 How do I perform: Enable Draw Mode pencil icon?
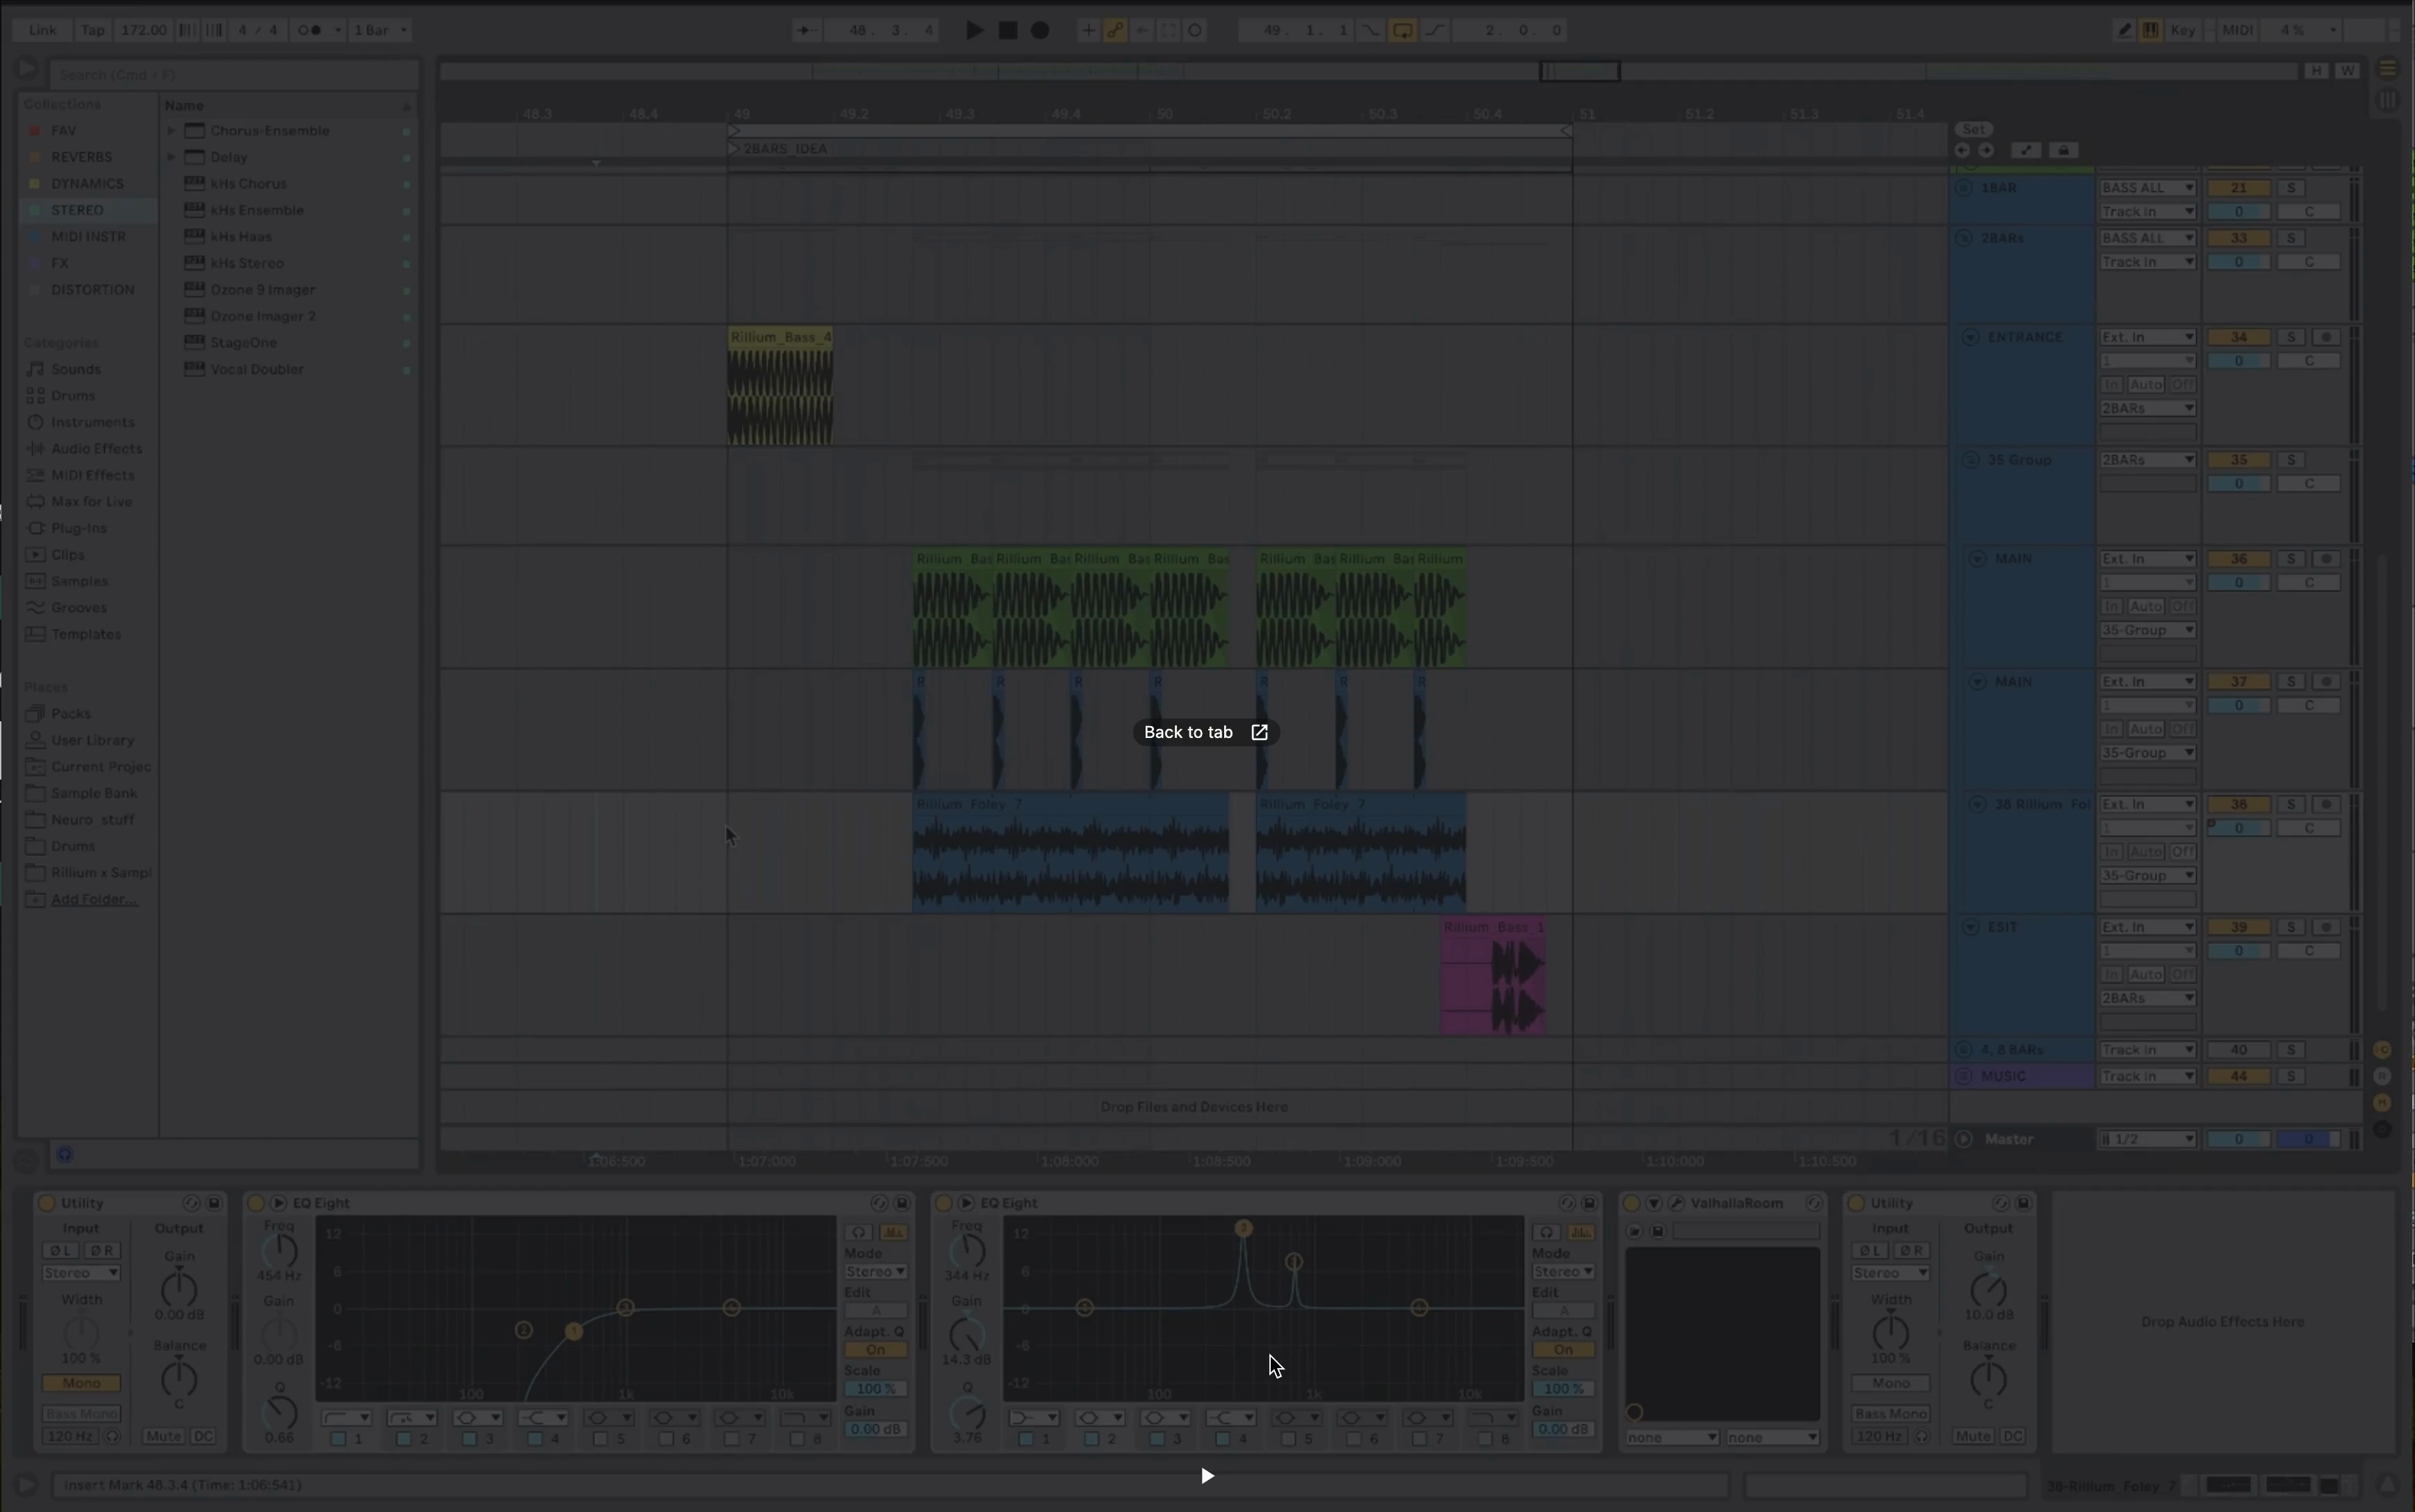tap(2124, 30)
